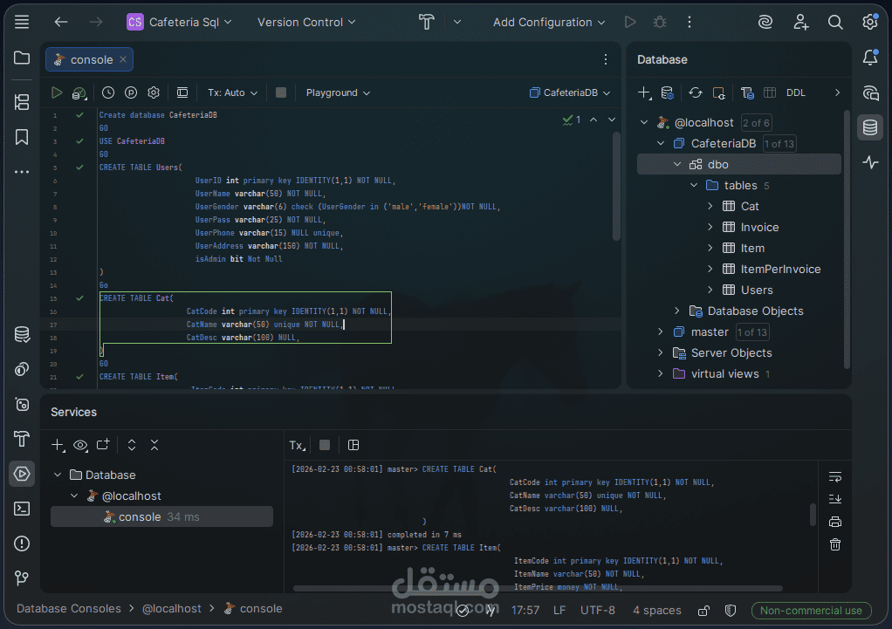Image resolution: width=892 pixels, height=629 pixels.
Task: Run the build hammer icon in the title bar
Action: point(427,22)
